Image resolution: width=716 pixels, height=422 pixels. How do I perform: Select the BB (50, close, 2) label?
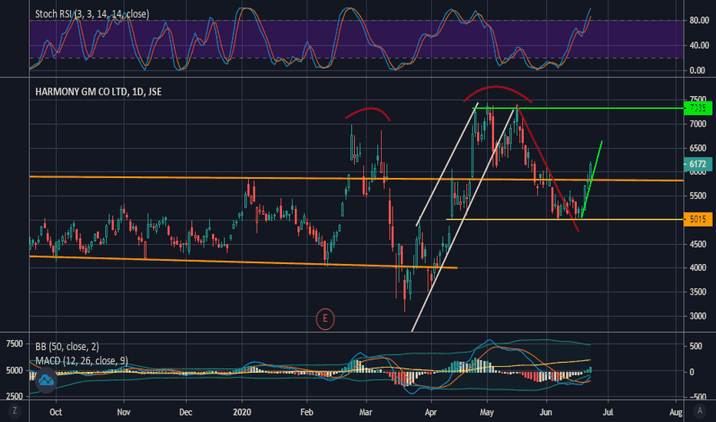(x=67, y=347)
